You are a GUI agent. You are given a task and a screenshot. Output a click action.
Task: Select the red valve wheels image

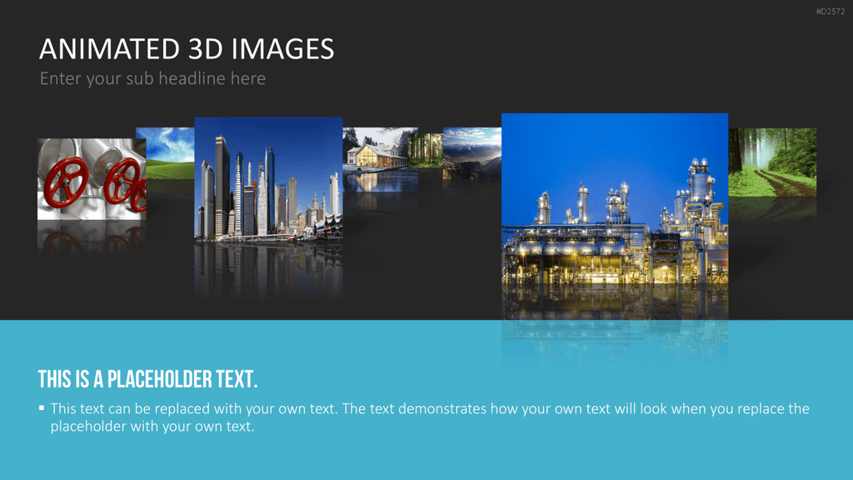click(x=92, y=179)
